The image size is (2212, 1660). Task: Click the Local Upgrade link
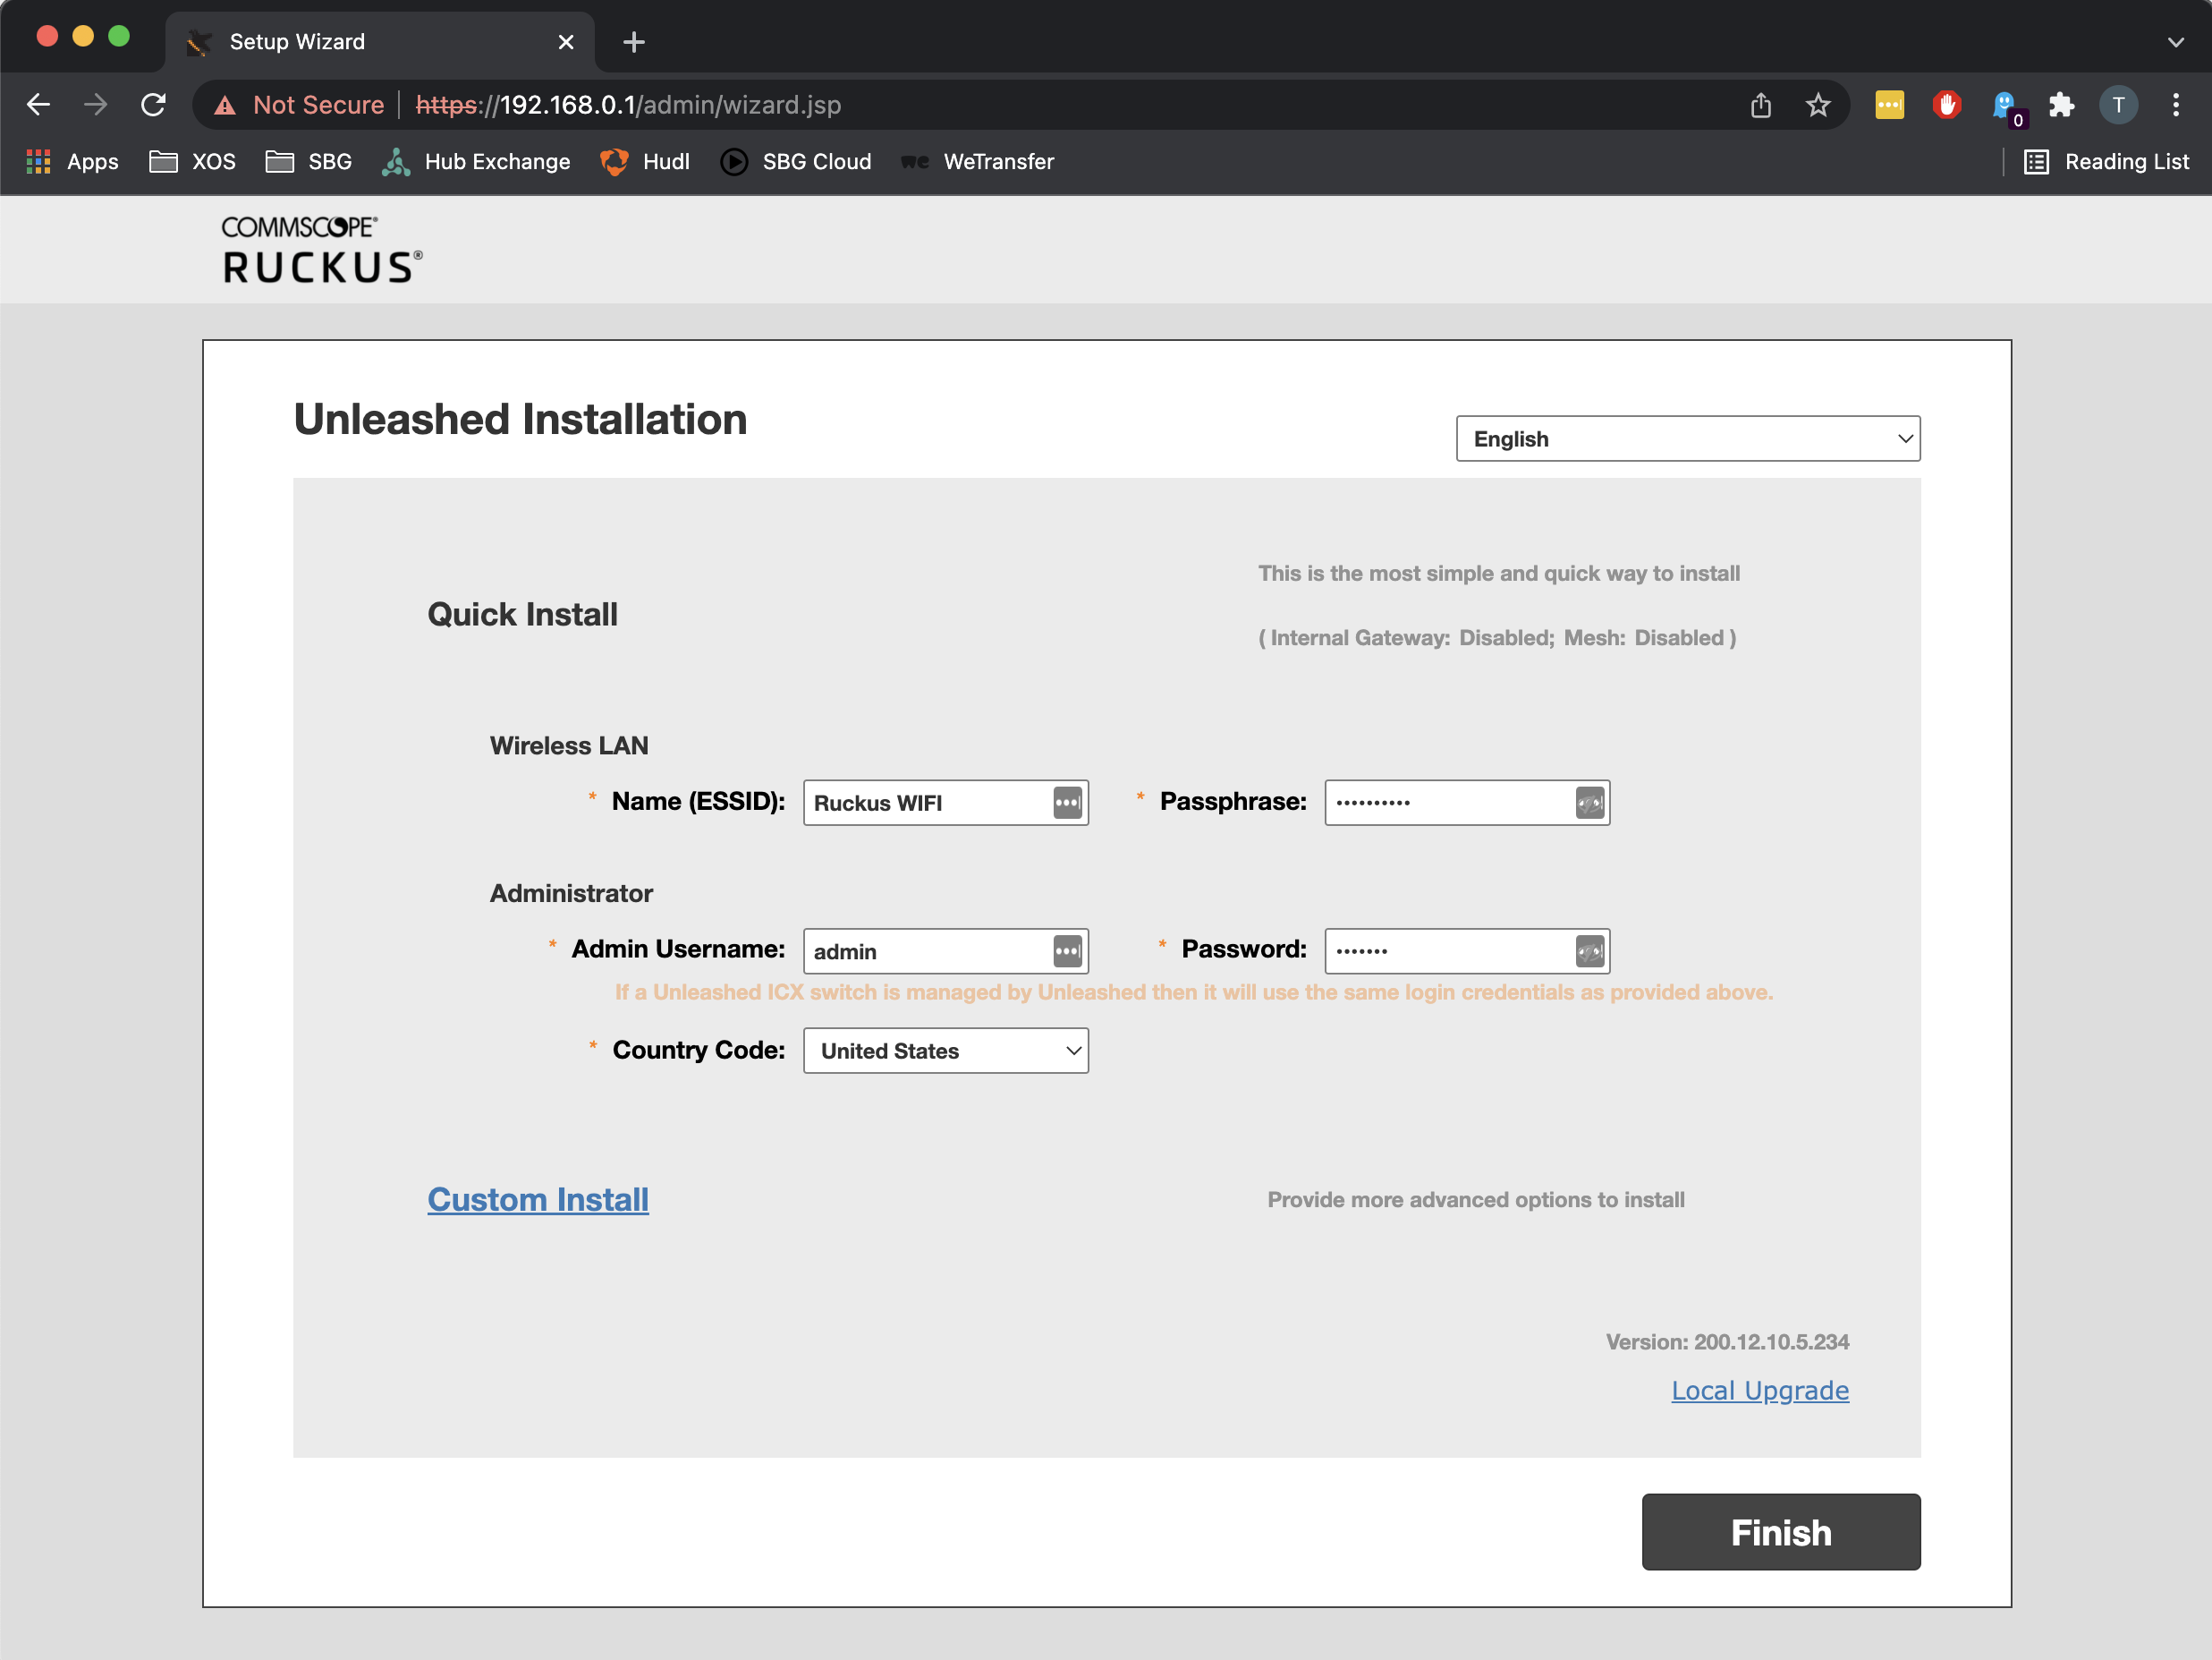[x=1759, y=1390]
